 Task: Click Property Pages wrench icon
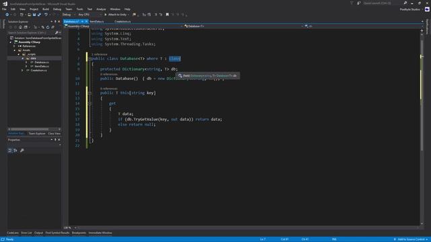point(22,151)
